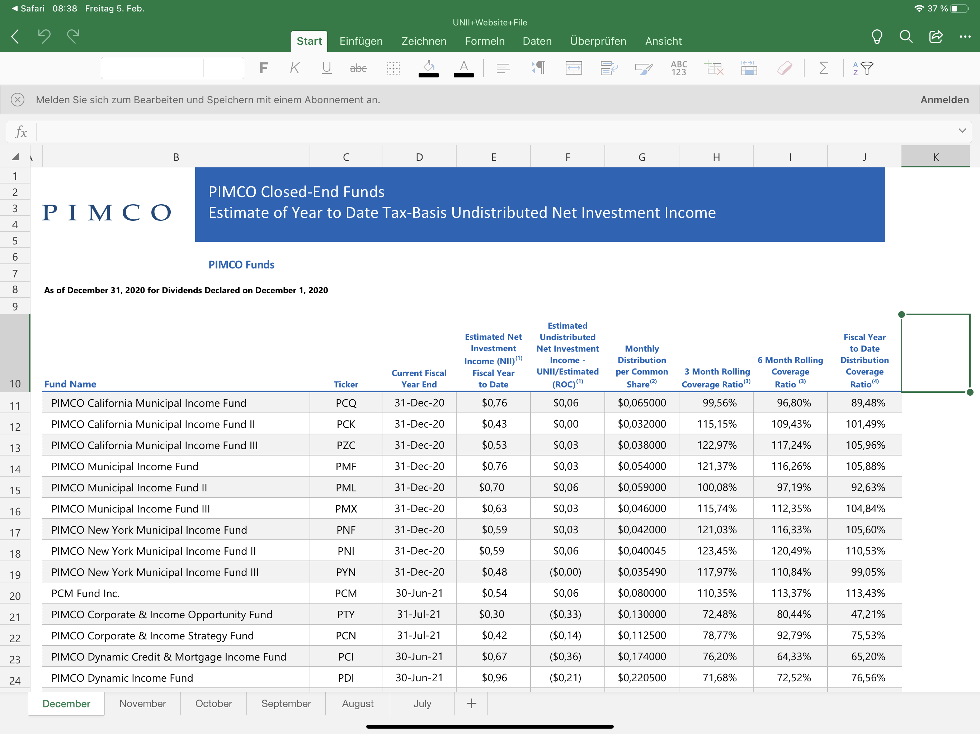Toggle underline formatting (U)

click(326, 68)
